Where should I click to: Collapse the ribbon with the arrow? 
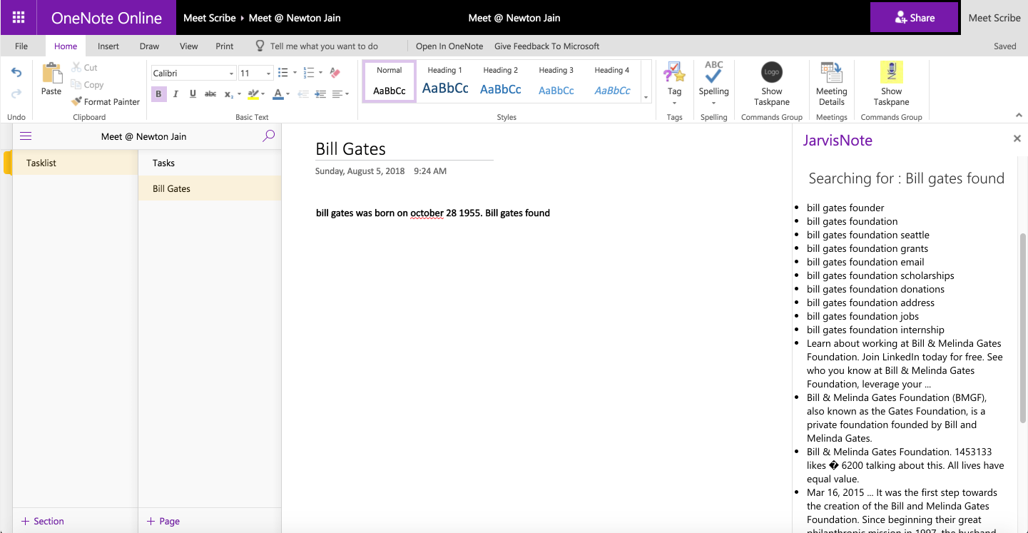[x=1019, y=115]
